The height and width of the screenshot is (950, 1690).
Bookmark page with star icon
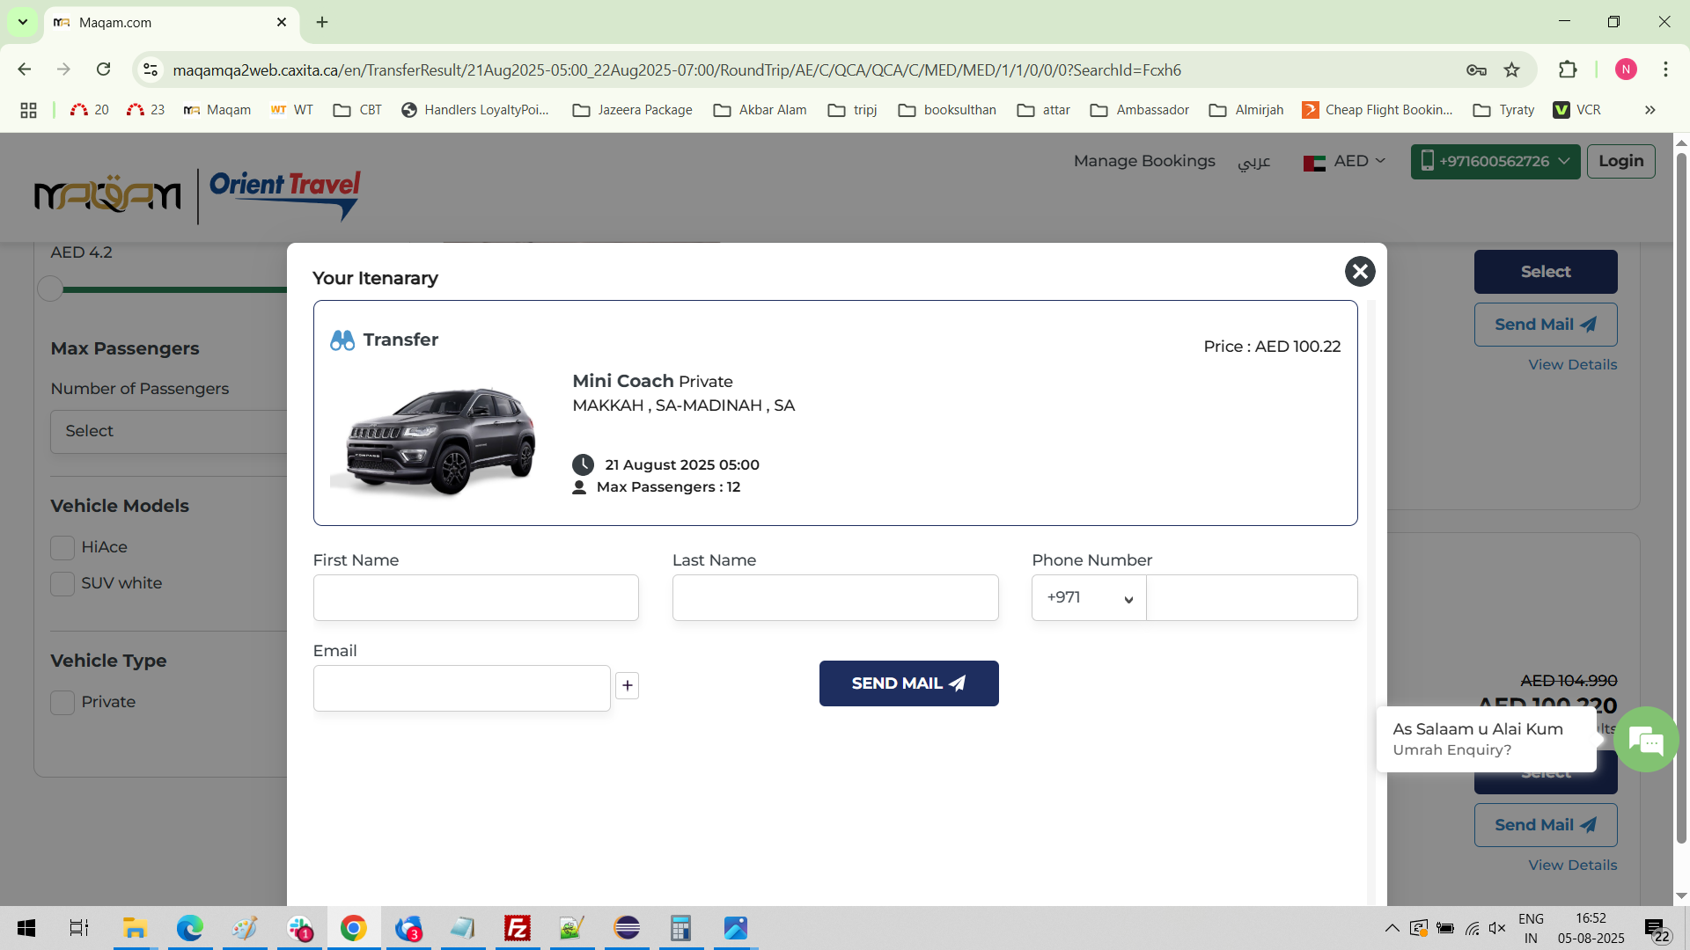[1512, 70]
